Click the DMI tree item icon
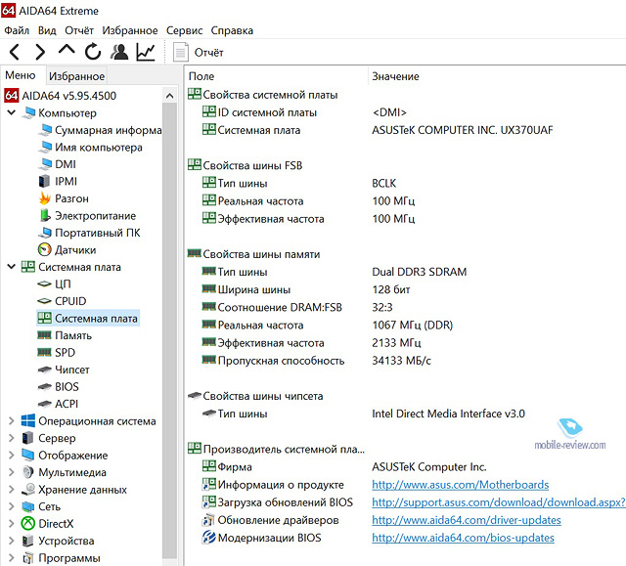The image size is (626, 566). click(45, 164)
